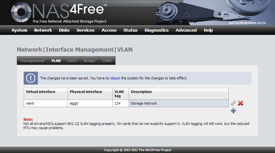Delete vlan0 entry with red X
The height and width of the screenshot is (153, 275).
tap(240, 103)
